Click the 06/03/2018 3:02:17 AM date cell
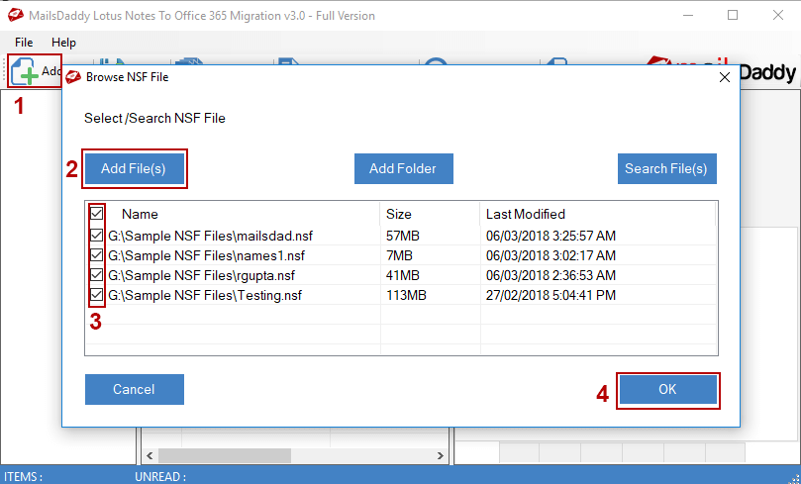Image resolution: width=801 pixels, height=484 pixels. [551, 255]
